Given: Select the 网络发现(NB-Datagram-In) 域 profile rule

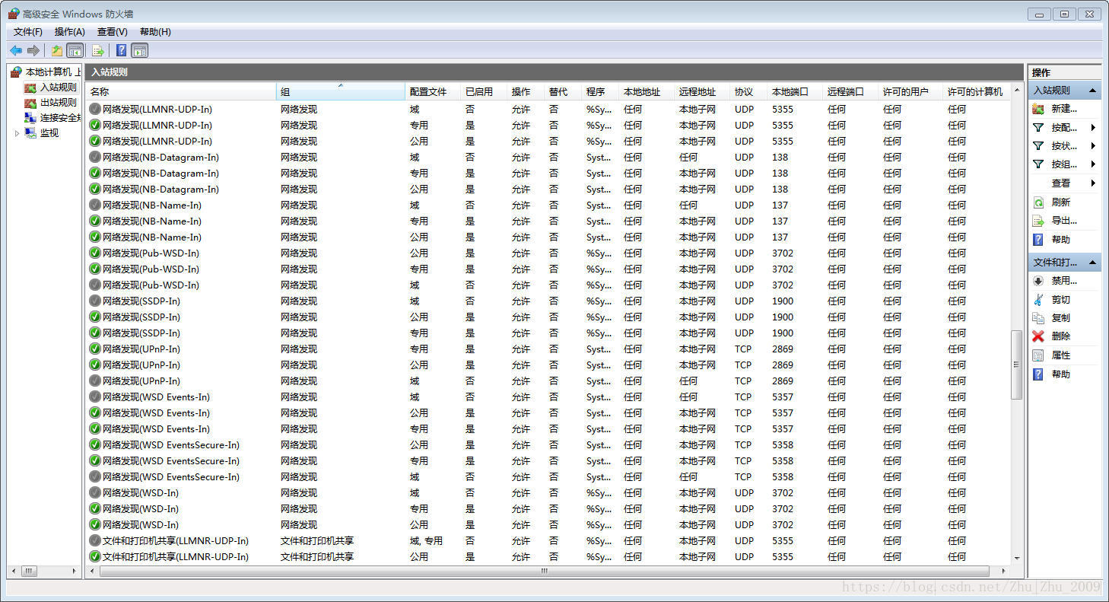Looking at the screenshot, I should click(x=548, y=158).
